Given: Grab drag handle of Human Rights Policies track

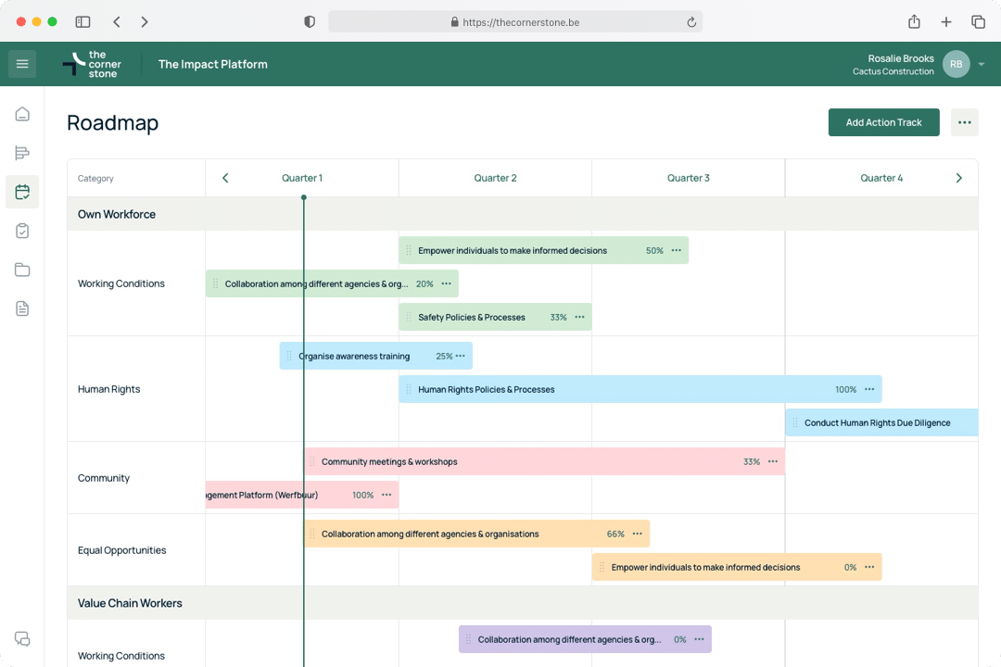Looking at the screenshot, I should coord(409,389).
